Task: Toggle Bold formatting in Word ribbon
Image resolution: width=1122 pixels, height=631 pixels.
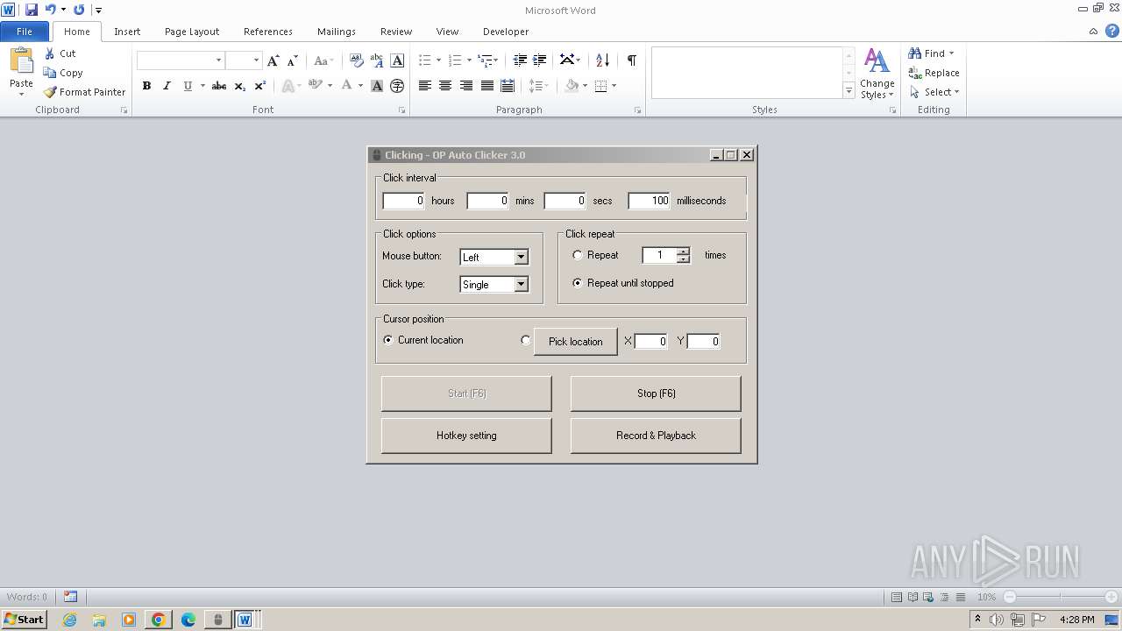Action: point(146,86)
